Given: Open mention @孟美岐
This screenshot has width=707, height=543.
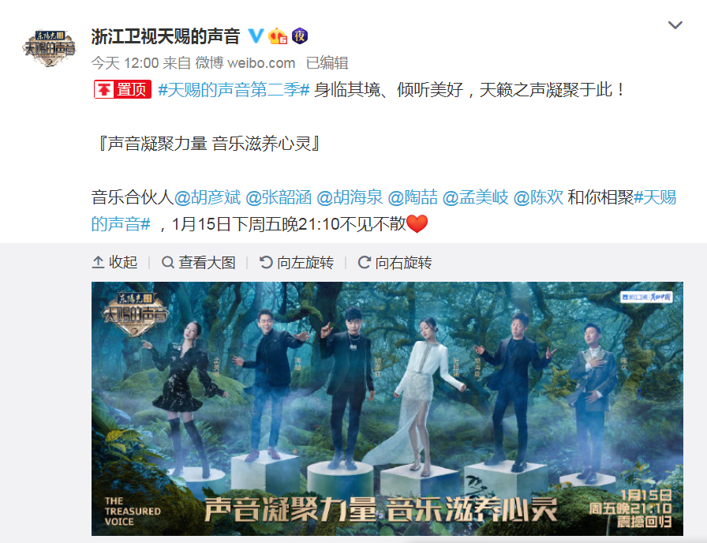Looking at the screenshot, I should point(475,197).
